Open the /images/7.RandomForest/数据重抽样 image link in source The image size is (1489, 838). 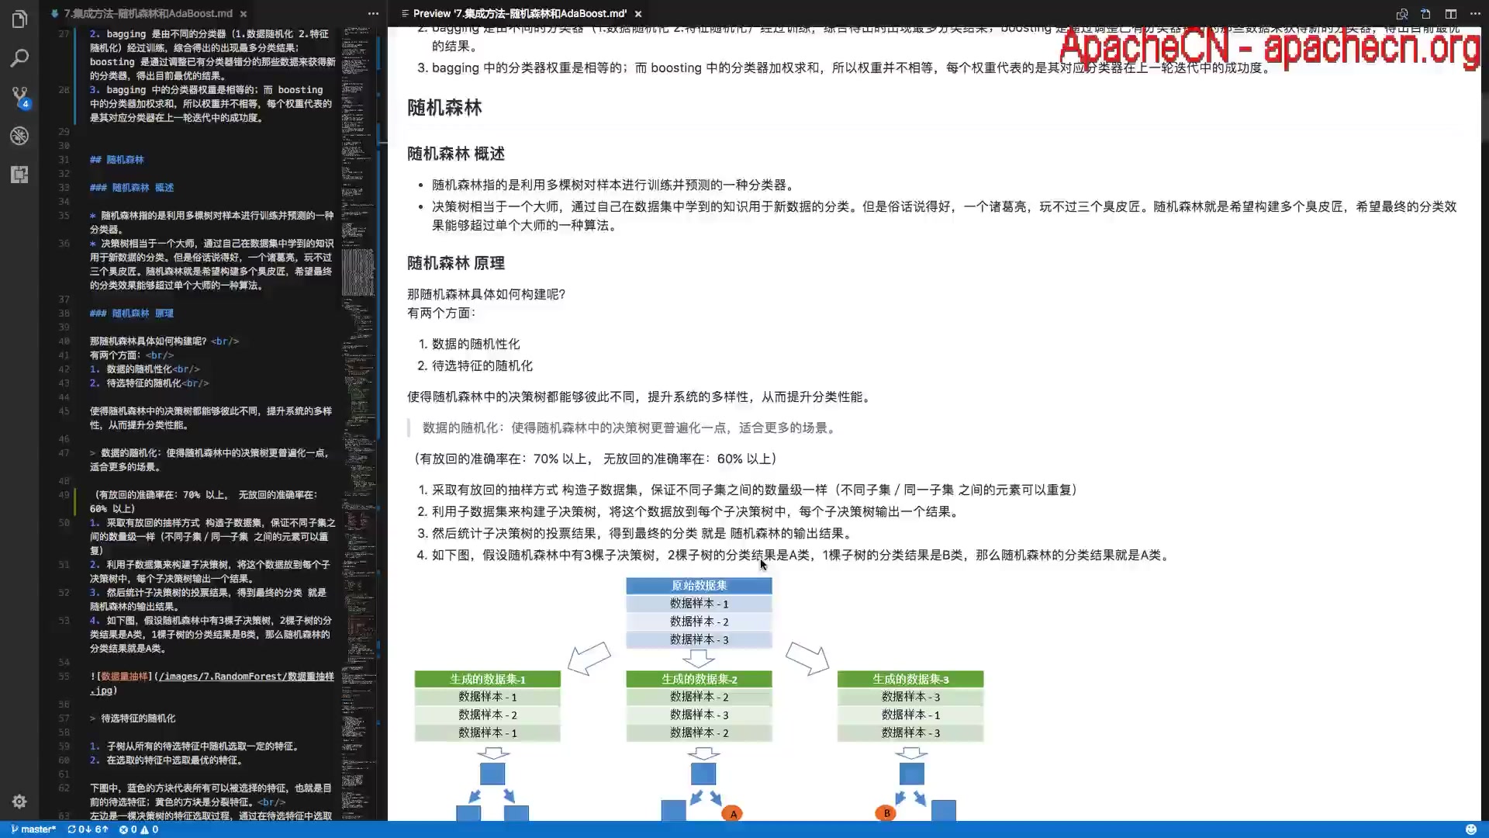coord(212,683)
